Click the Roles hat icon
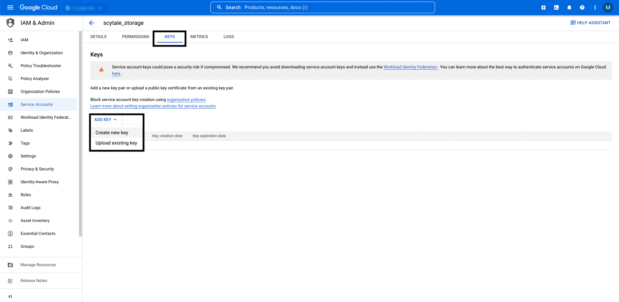This screenshot has height=302, width=619. [x=10, y=195]
